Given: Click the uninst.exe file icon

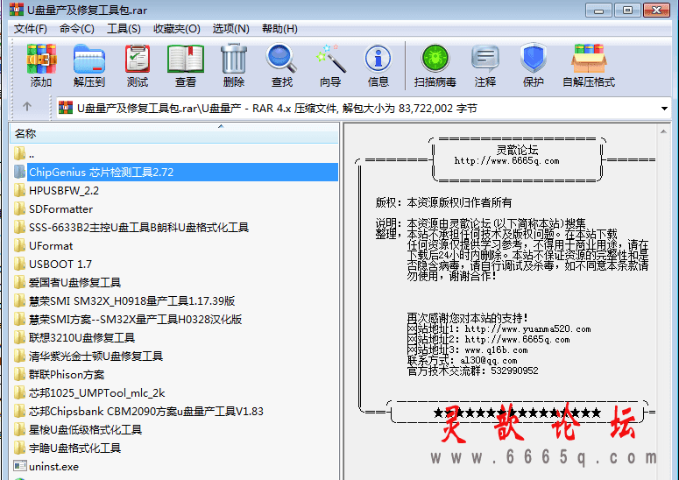Looking at the screenshot, I should [19, 466].
